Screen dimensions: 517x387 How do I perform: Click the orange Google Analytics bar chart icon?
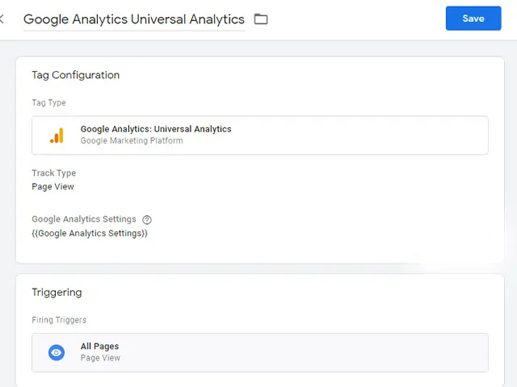pyautogui.click(x=57, y=135)
